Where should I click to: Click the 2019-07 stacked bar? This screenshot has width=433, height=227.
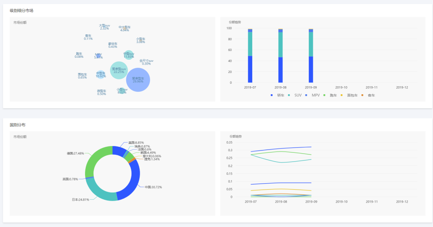(x=250, y=55)
